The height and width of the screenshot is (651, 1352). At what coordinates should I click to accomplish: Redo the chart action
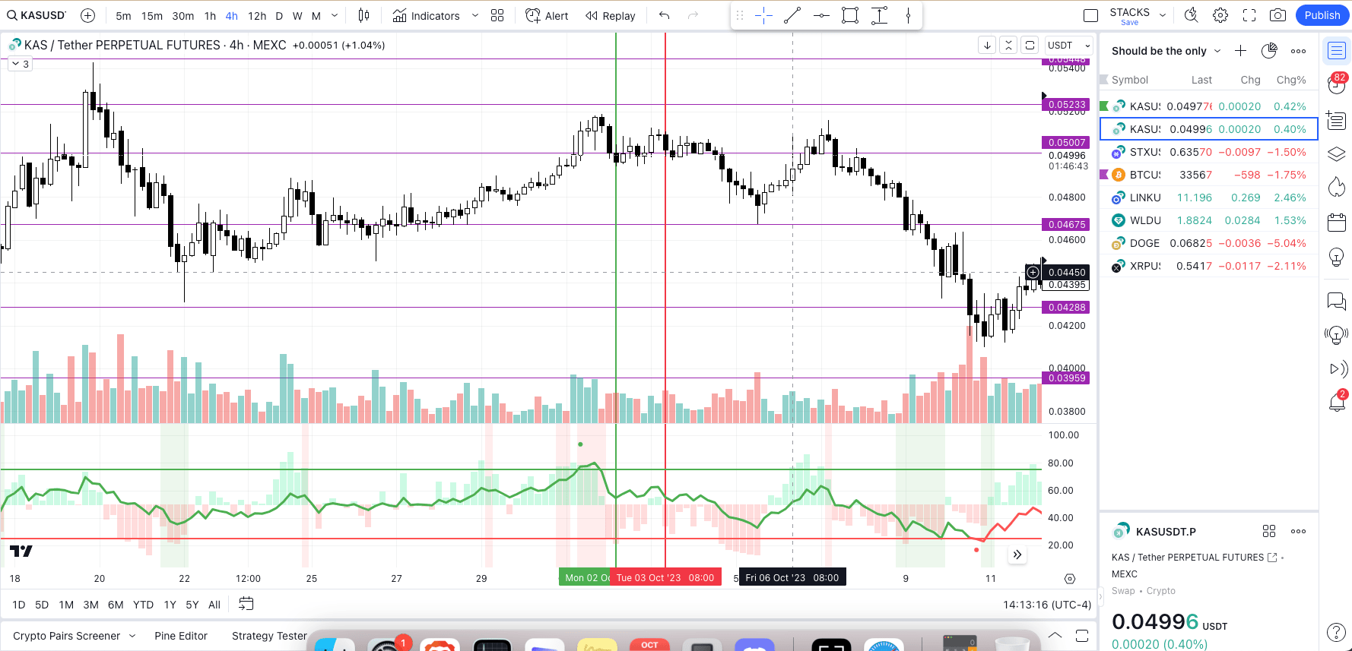(x=693, y=15)
